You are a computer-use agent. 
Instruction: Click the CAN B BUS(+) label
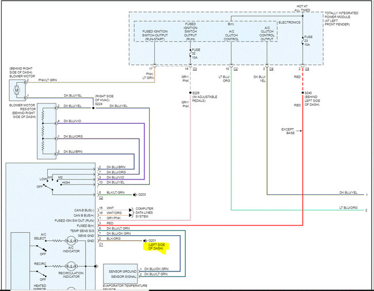coord(84,216)
